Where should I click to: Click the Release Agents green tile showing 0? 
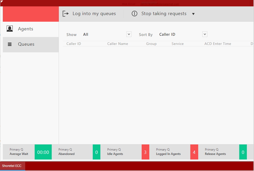pyautogui.click(x=243, y=152)
